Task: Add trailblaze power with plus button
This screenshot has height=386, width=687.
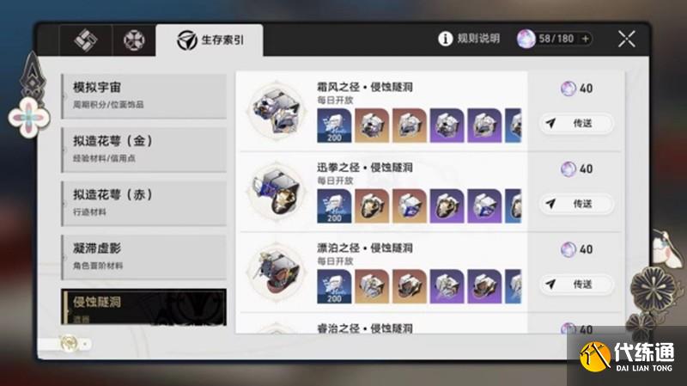Action: pos(586,39)
